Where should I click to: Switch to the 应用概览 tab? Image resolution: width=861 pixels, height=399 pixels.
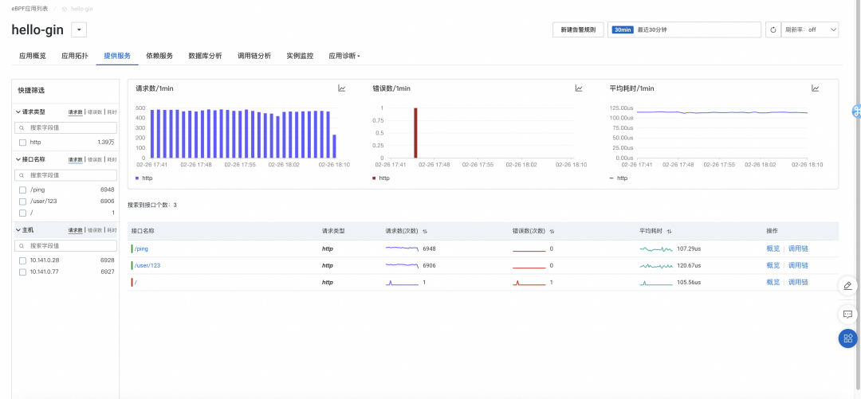33,56
